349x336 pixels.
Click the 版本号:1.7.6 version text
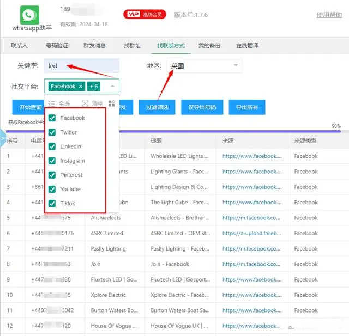pos(191,15)
